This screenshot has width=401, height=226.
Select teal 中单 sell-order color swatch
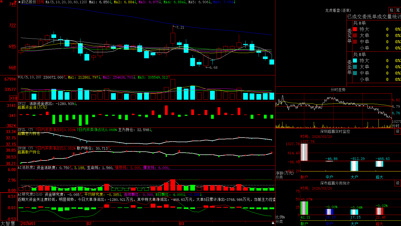(355, 73)
